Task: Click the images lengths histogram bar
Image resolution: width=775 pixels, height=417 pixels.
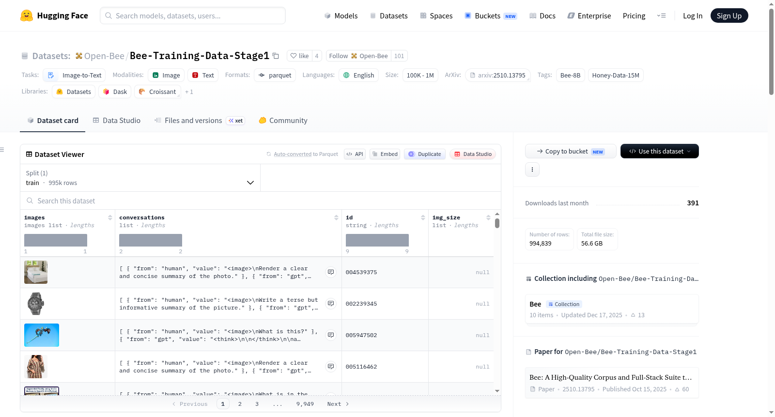Action: (56, 240)
